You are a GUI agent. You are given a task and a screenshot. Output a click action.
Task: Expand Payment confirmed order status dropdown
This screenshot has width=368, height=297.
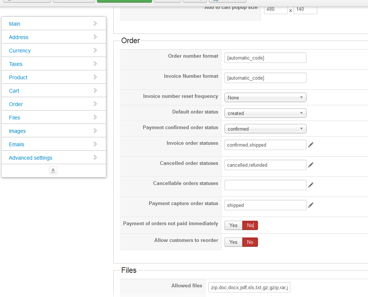265,129
